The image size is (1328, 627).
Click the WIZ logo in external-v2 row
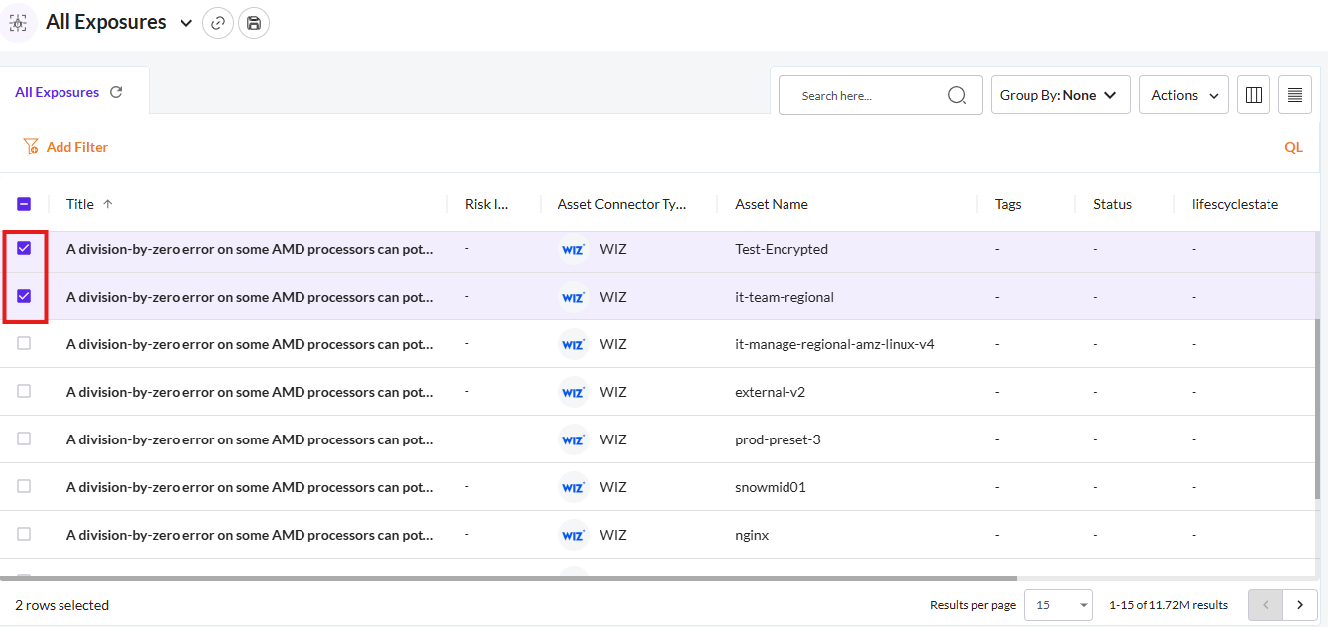click(573, 392)
